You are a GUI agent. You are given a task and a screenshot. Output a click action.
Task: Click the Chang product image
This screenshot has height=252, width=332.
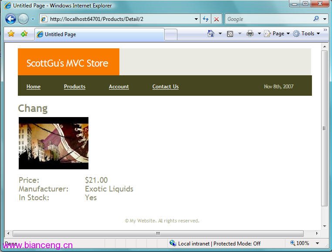54,143
